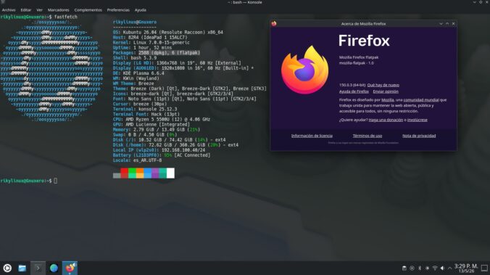
Task: Click the '192.168.100.40/24' local IP text
Action: point(183,150)
